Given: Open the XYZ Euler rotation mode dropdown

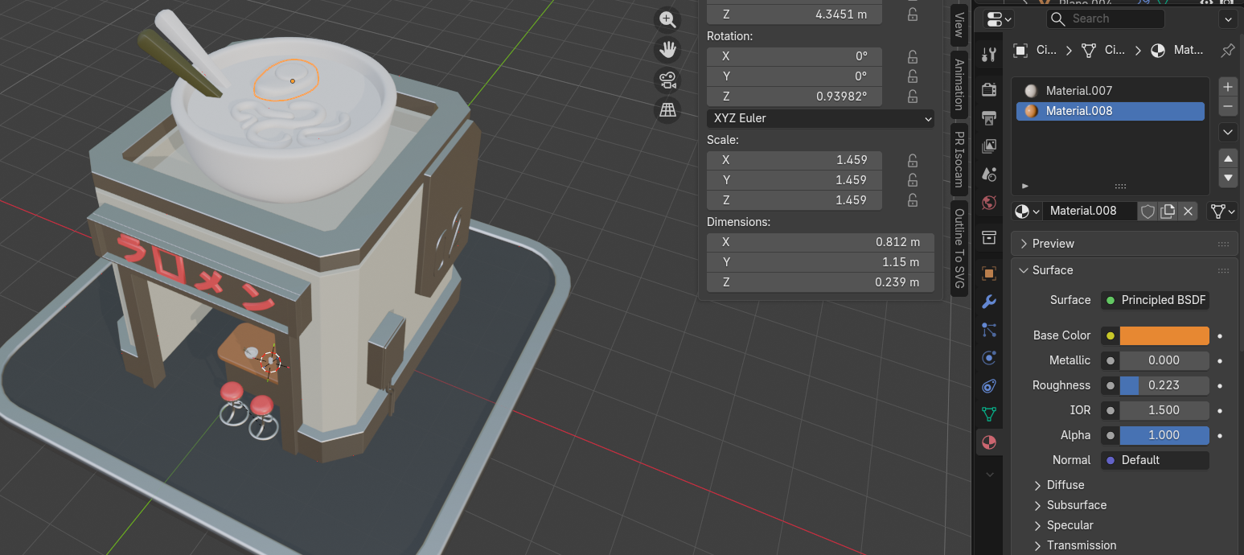Looking at the screenshot, I should point(820,118).
